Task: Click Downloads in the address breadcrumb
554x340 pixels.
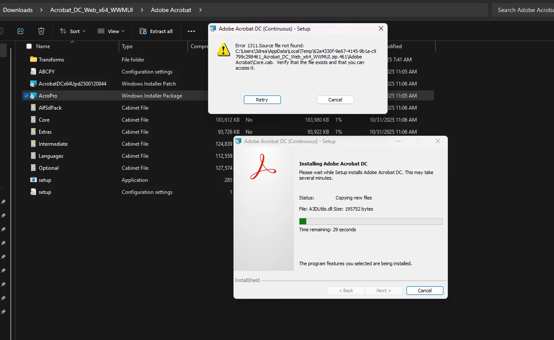Action: click(x=18, y=10)
